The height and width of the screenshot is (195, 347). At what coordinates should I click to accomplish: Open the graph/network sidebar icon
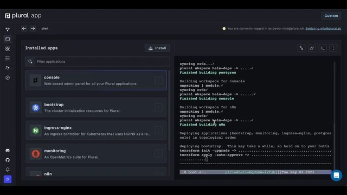click(x=8, y=29)
